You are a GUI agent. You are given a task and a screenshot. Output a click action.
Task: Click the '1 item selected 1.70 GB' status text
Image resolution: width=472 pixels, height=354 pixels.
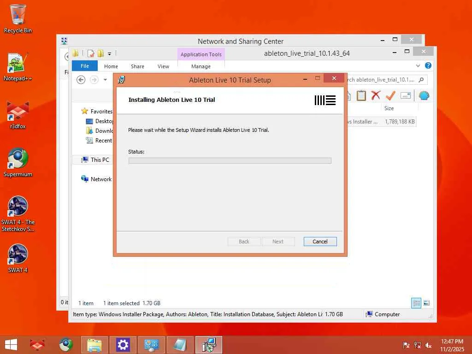[131, 303]
